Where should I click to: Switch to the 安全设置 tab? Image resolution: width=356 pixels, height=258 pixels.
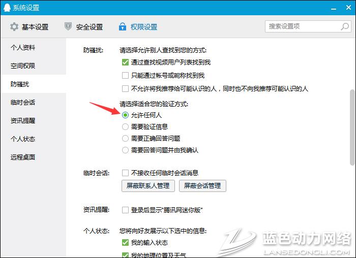coord(83,27)
